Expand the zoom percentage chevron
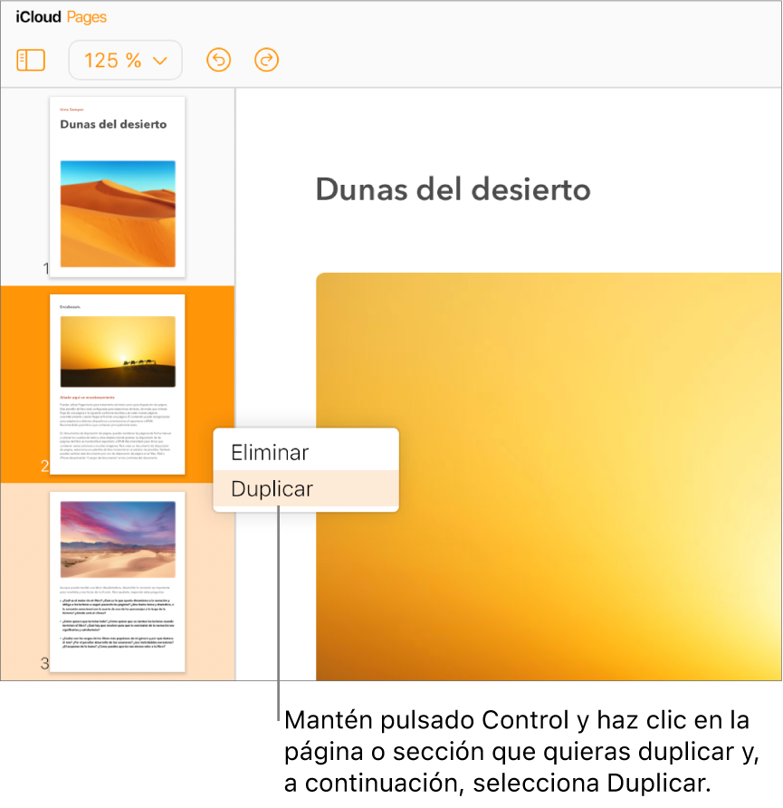Screen dimensions: 783x808 click(160, 60)
